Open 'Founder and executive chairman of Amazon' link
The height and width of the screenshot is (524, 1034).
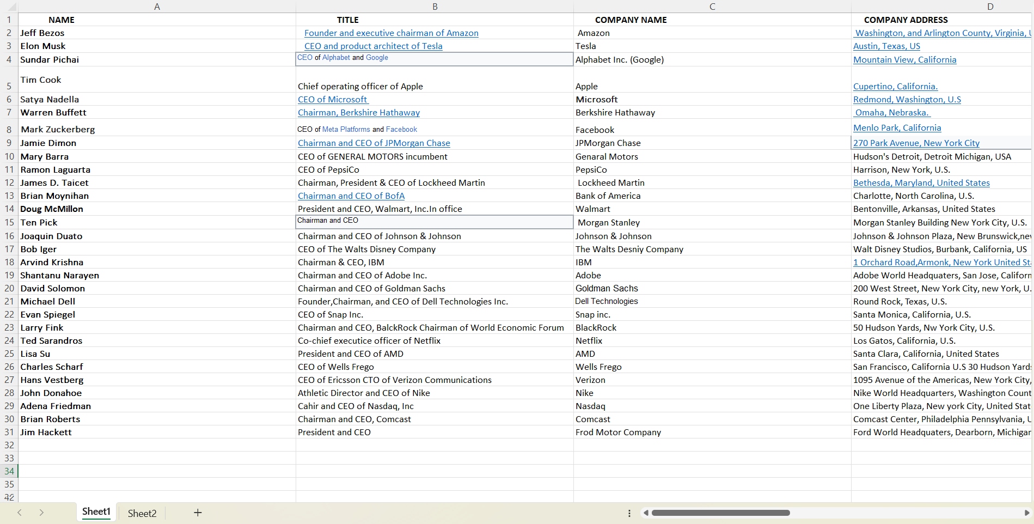(391, 33)
